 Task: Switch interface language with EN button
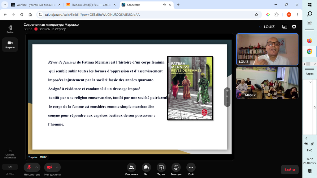point(10,167)
